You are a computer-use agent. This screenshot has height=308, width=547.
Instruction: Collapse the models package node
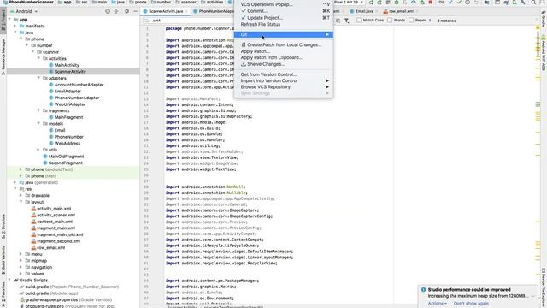[38, 123]
